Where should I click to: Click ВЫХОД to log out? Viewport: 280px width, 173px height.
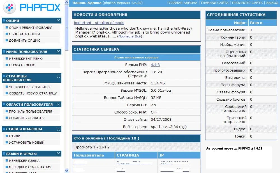272,3
